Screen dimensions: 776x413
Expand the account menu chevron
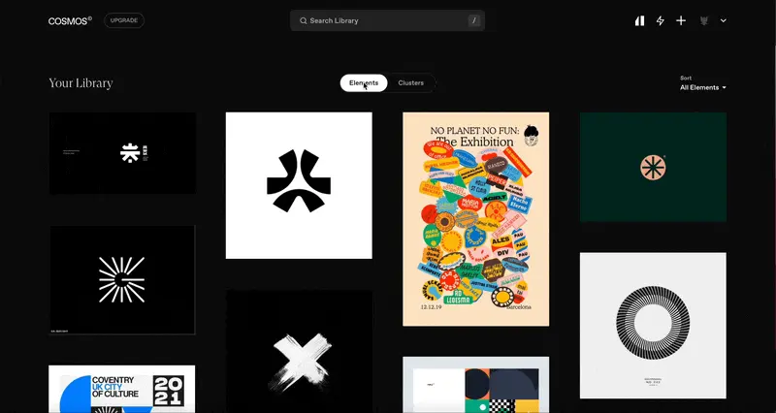[x=723, y=20]
